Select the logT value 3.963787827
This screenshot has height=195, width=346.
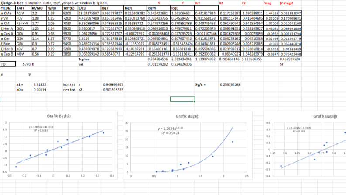113,13
